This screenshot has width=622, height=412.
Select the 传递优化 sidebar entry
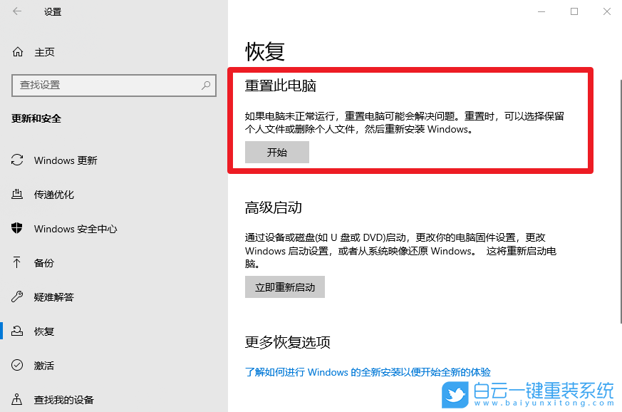click(54, 194)
